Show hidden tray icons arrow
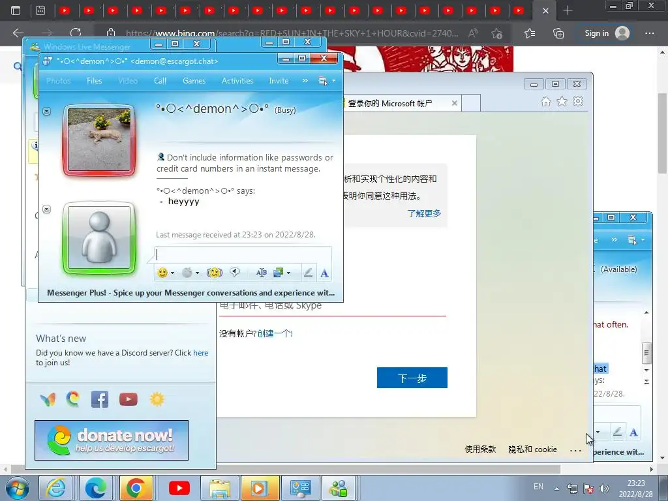 (x=556, y=489)
